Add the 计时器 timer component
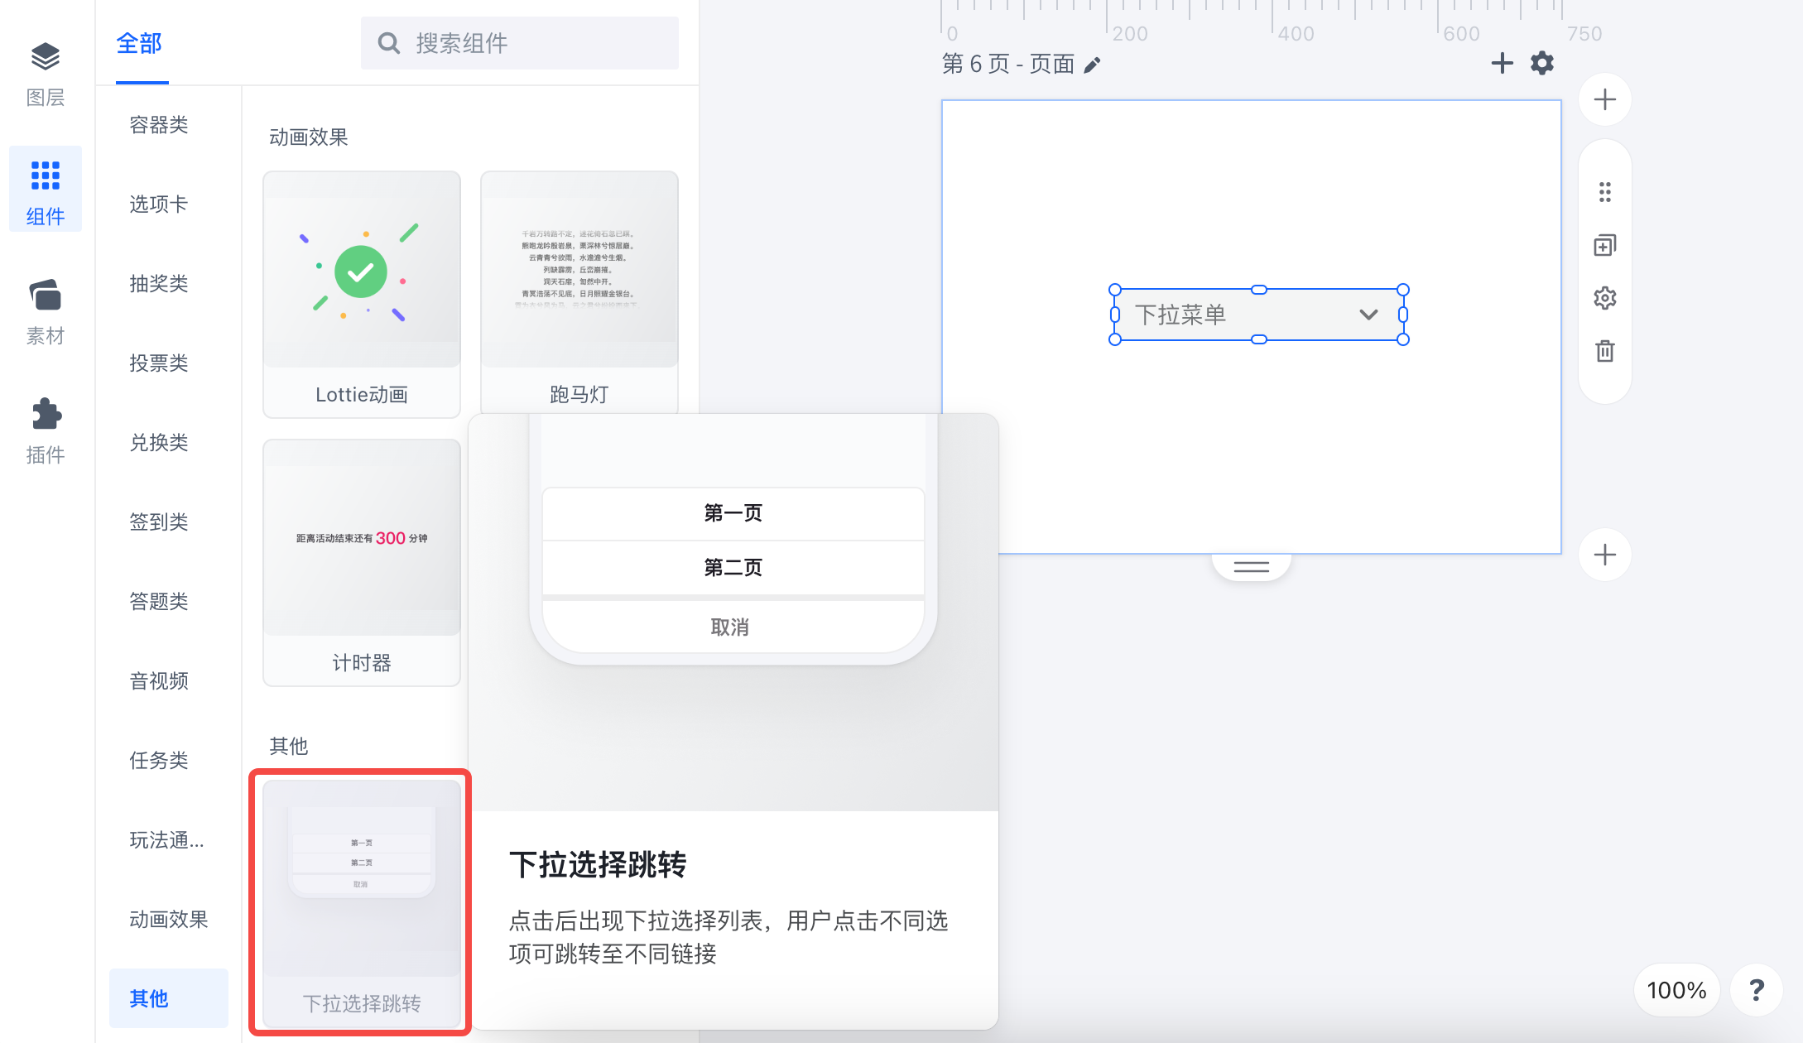The image size is (1803, 1043). 362,563
